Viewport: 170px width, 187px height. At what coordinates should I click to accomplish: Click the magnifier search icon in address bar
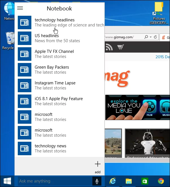(146, 37)
